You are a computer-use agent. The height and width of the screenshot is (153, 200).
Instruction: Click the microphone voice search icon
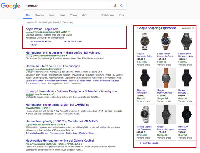[x=115, y=6]
